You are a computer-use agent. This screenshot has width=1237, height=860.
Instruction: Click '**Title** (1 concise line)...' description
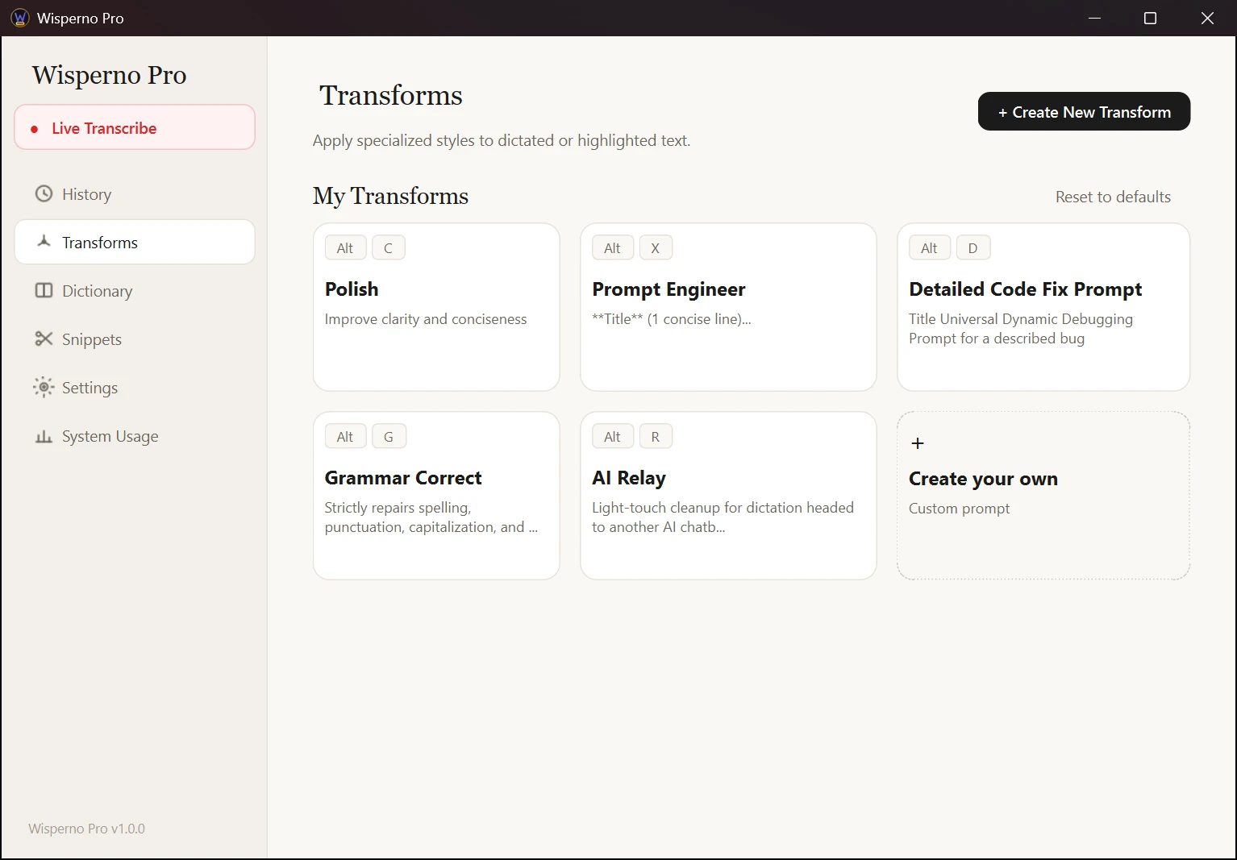(671, 319)
